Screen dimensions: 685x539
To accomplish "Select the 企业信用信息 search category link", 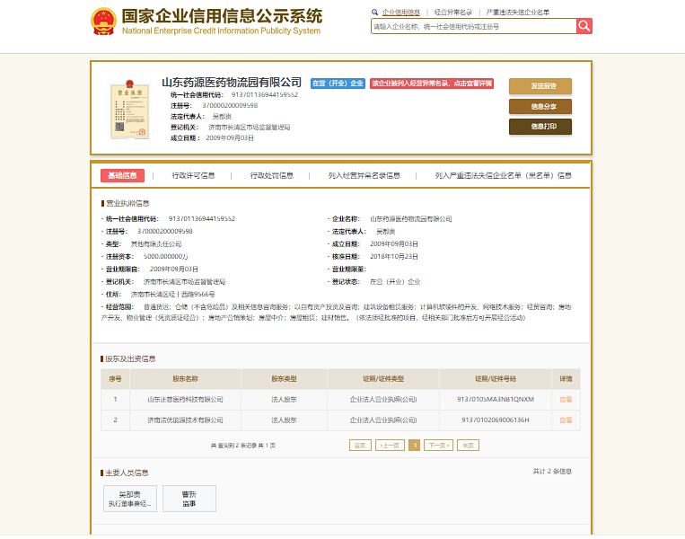I will point(401,13).
